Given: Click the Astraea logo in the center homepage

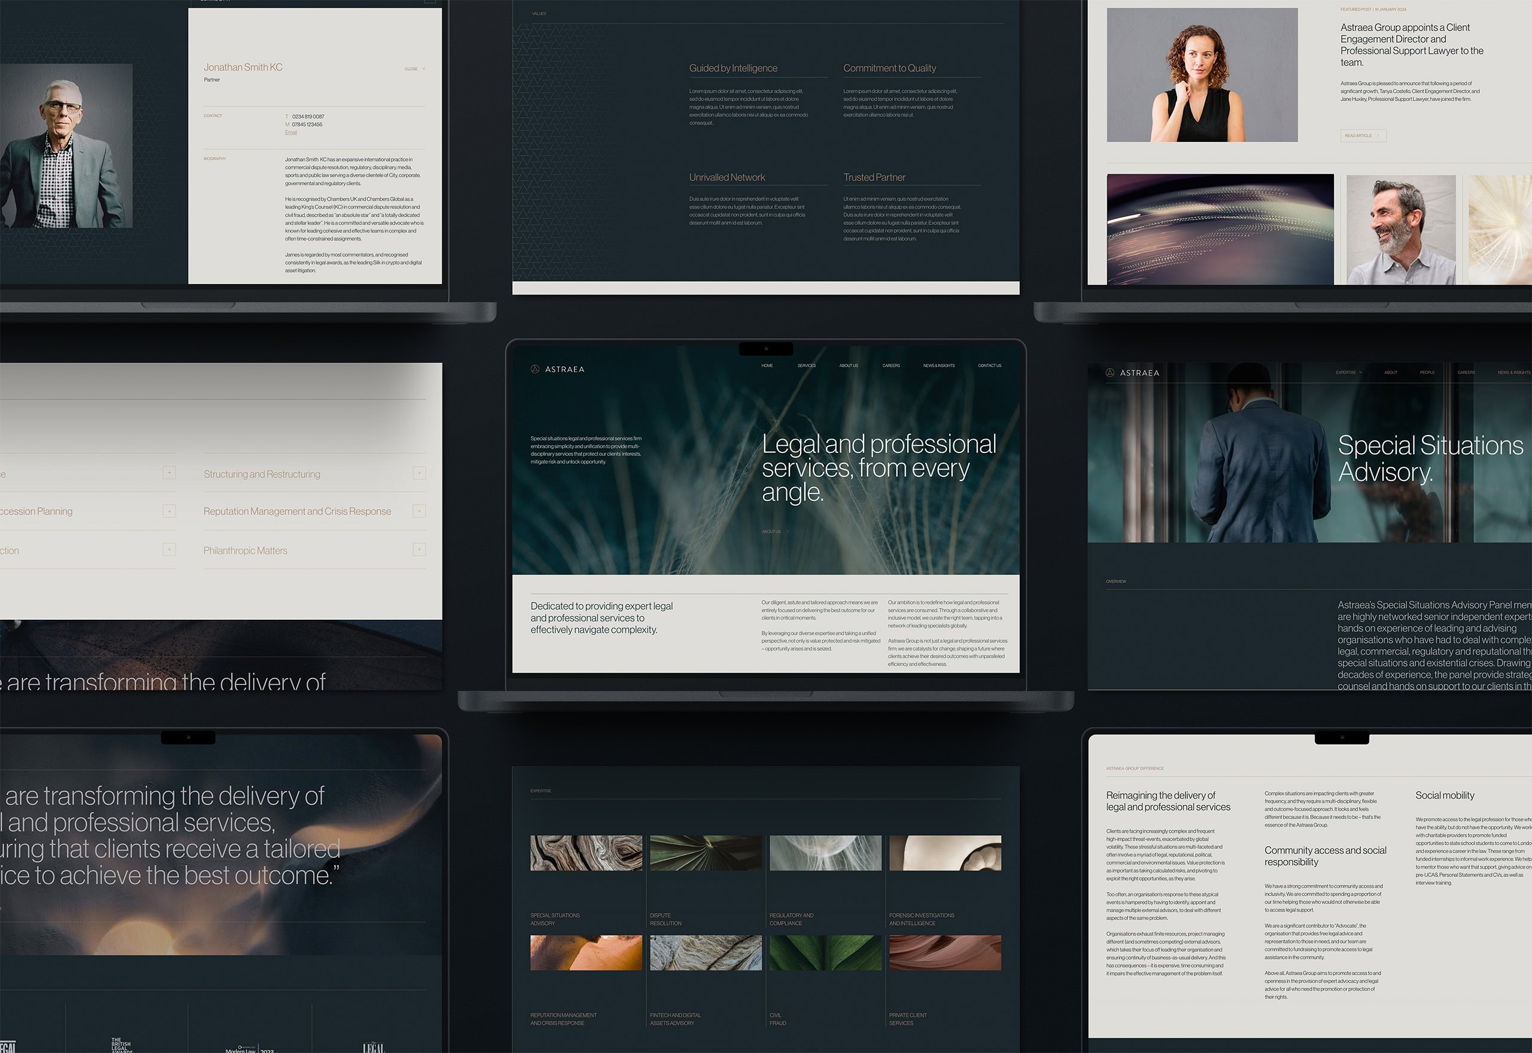Looking at the screenshot, I should (x=558, y=369).
